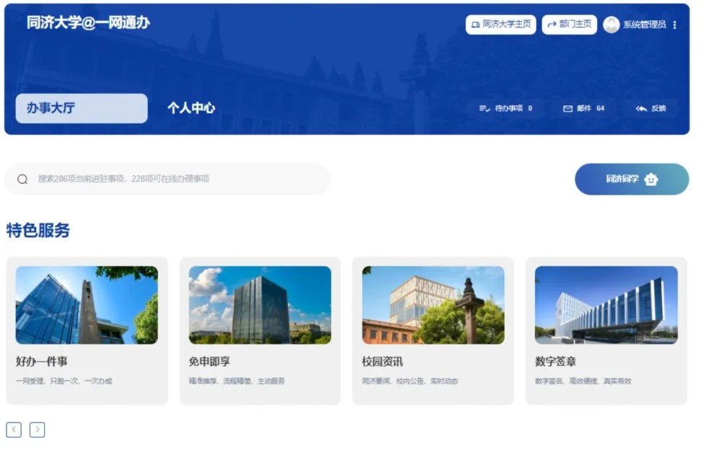This screenshot has height=449, width=706.
Task: Click the 数字签章 card title
Action: click(x=555, y=362)
